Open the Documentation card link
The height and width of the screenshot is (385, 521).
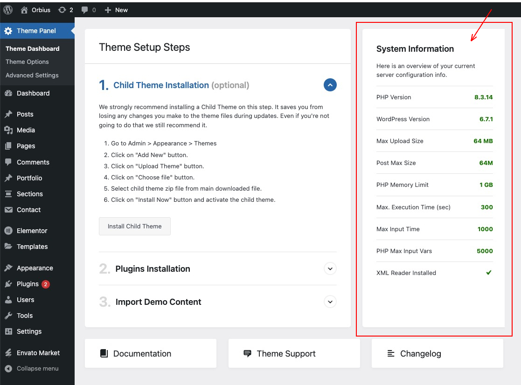(151, 353)
